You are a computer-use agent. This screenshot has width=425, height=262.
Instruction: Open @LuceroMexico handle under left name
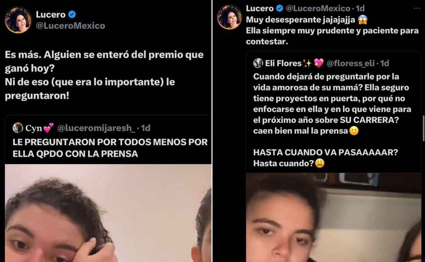point(71,26)
